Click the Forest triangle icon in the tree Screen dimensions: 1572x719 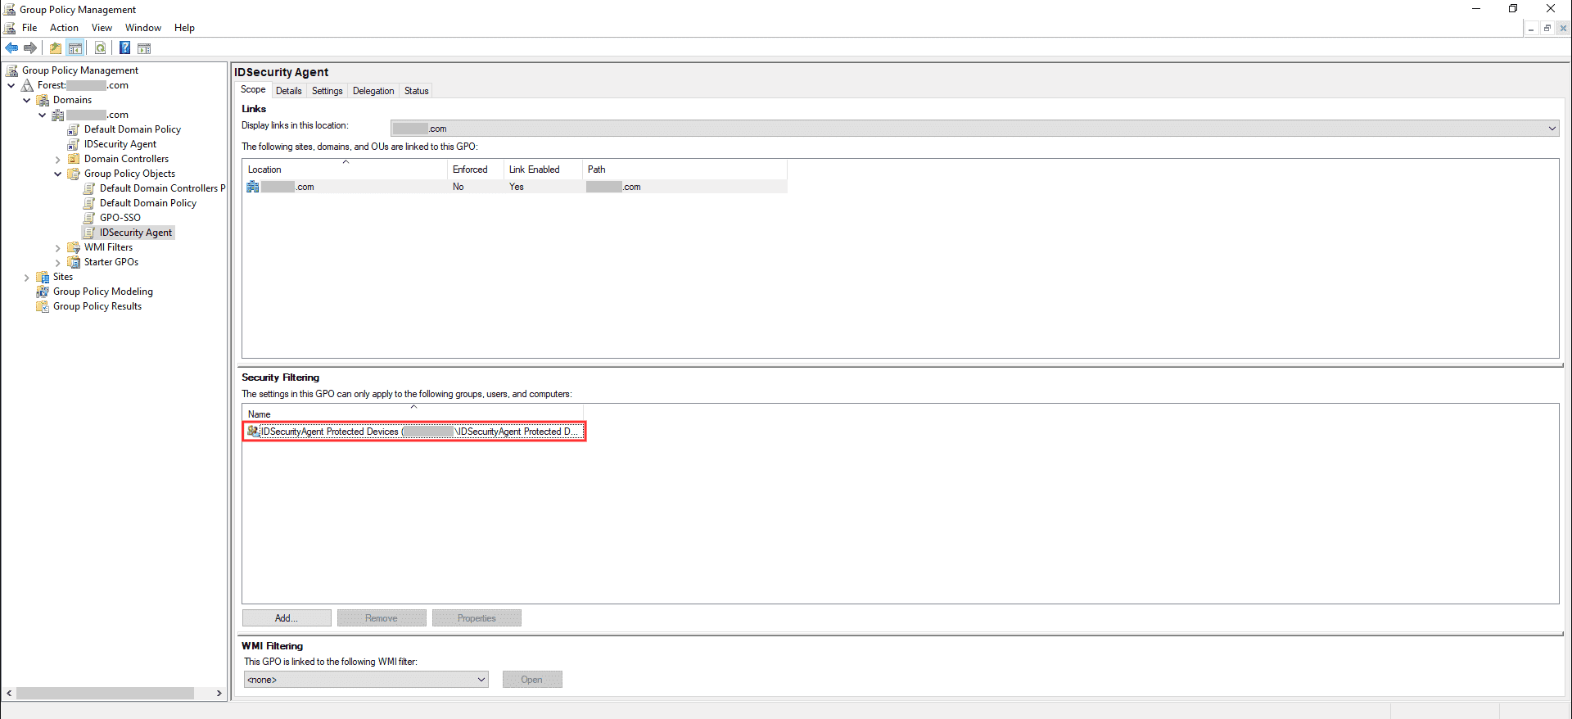[x=27, y=85]
